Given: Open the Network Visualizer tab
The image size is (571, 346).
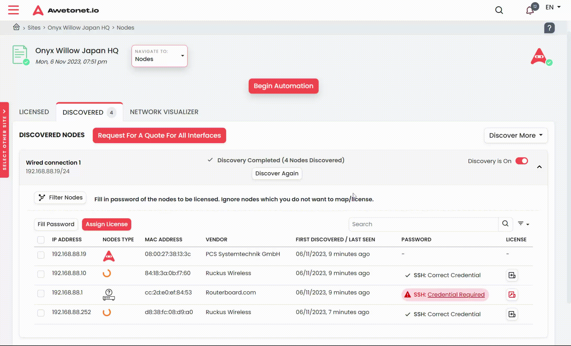Looking at the screenshot, I should pyautogui.click(x=164, y=112).
